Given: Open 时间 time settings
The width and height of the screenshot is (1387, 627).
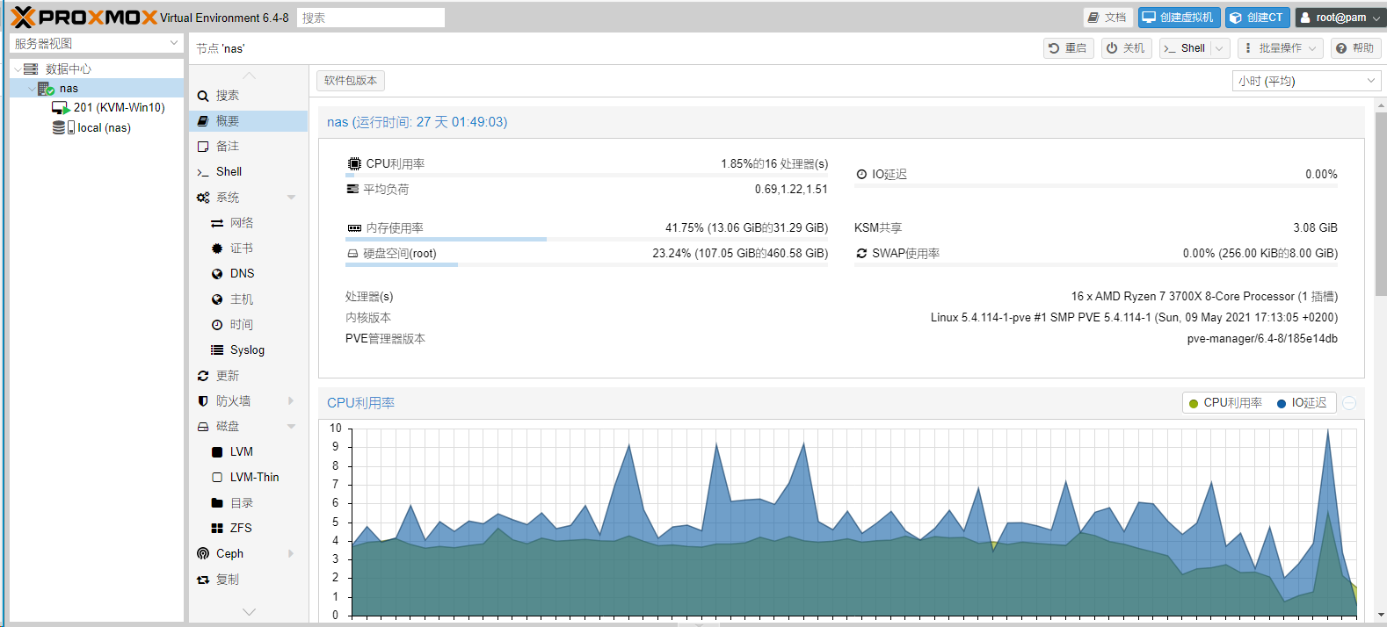Looking at the screenshot, I should coord(249,325).
